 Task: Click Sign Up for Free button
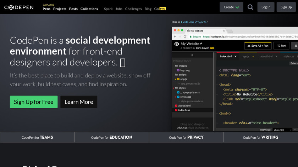(34, 102)
